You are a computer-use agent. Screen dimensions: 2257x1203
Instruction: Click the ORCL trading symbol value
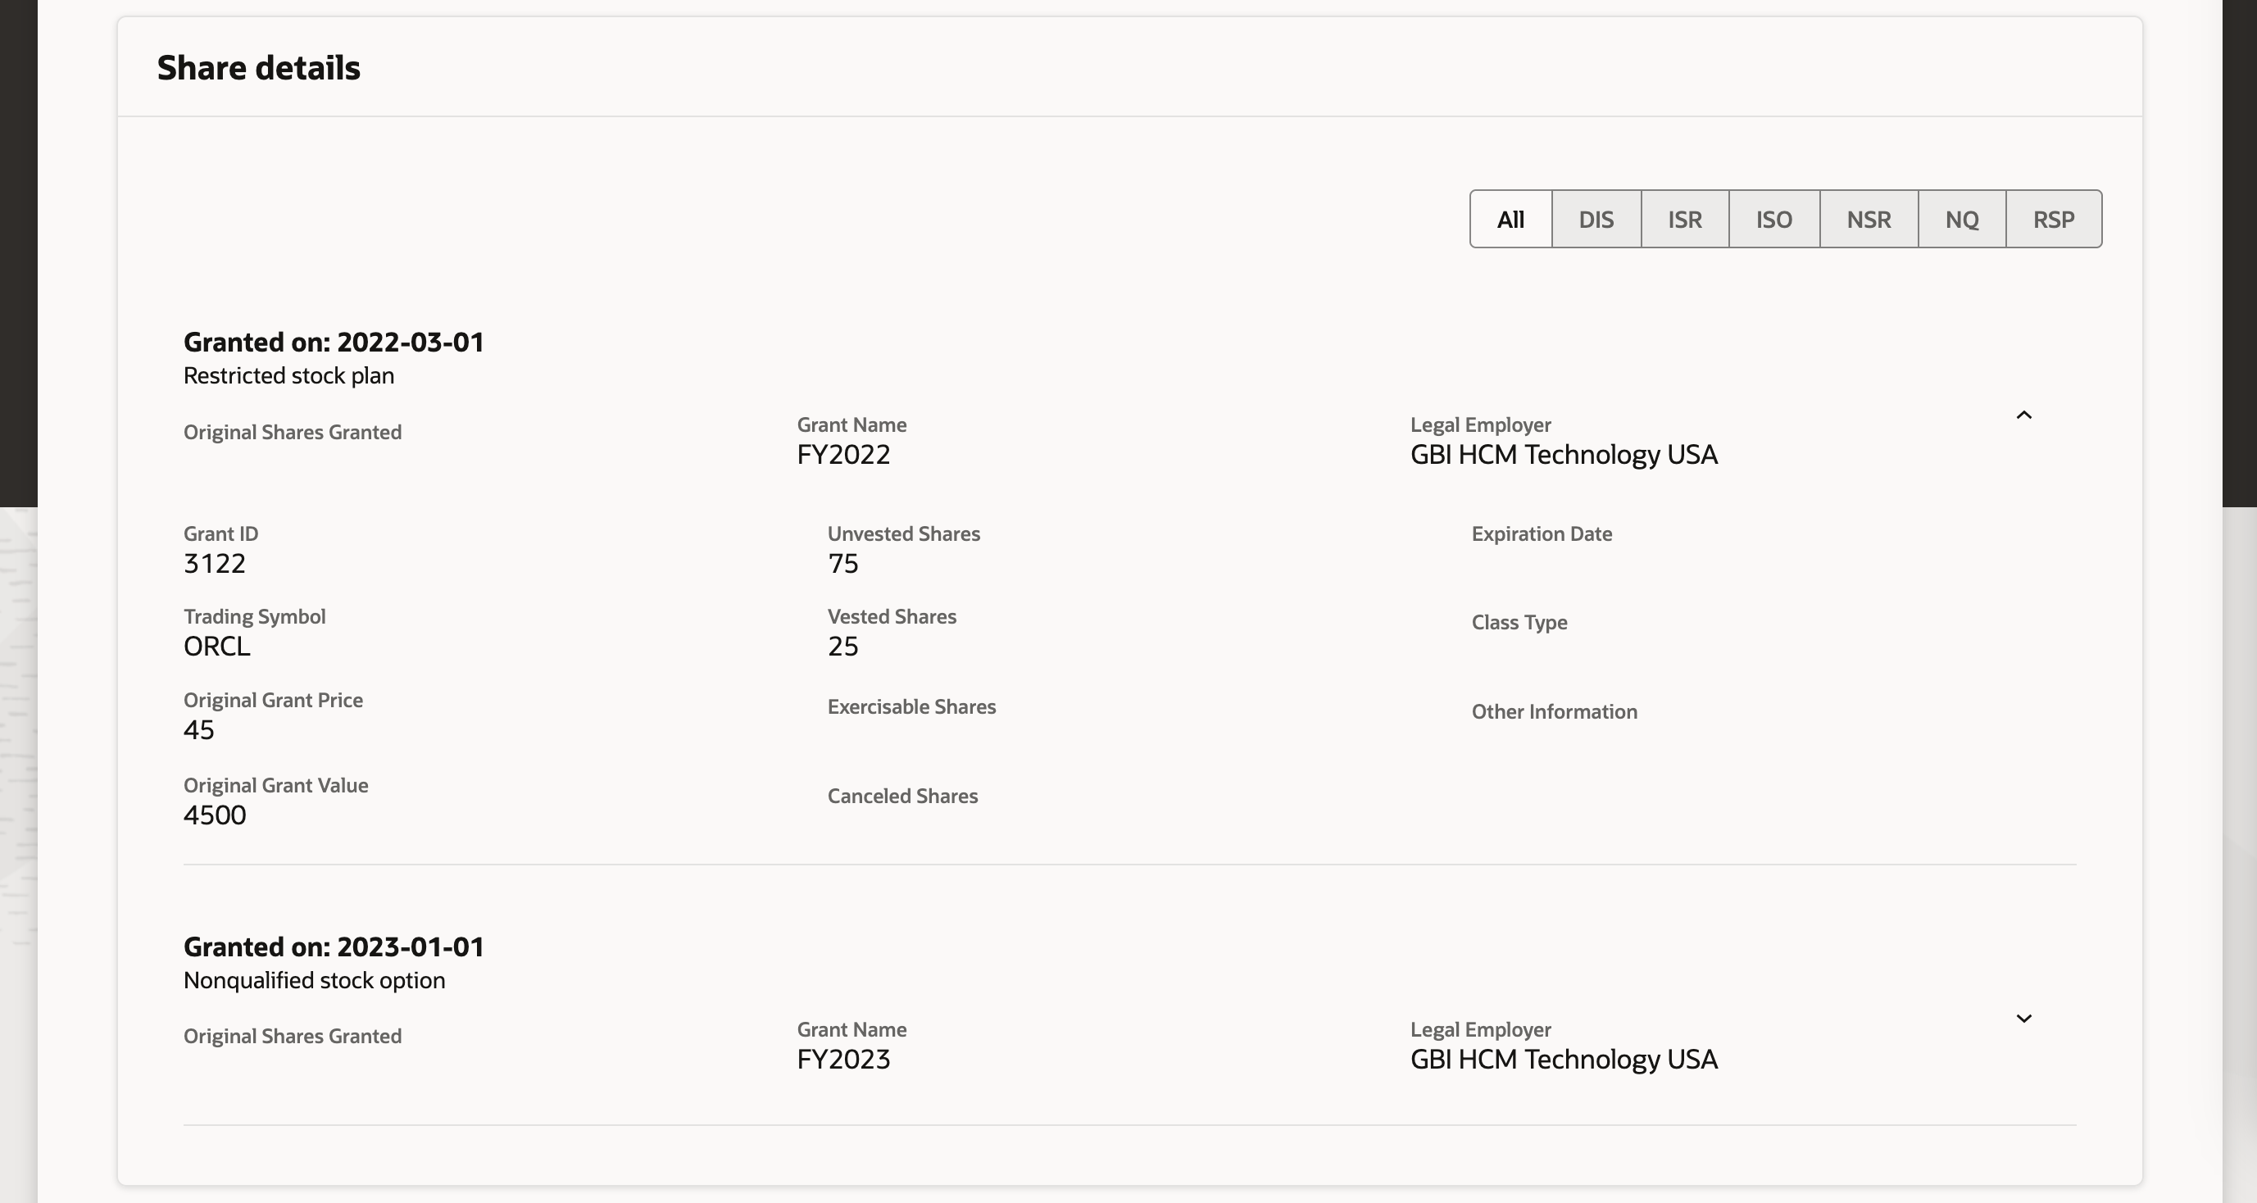click(216, 646)
